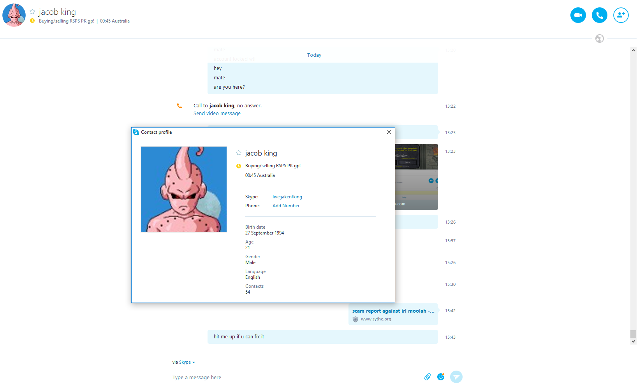Viewport: 637px width, 385px height.
Task: Click the shield icon beside www.sythe.org
Action: pyautogui.click(x=355, y=319)
